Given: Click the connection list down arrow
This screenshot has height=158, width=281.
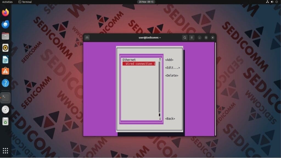Looking at the screenshot, I should pos(160,119).
